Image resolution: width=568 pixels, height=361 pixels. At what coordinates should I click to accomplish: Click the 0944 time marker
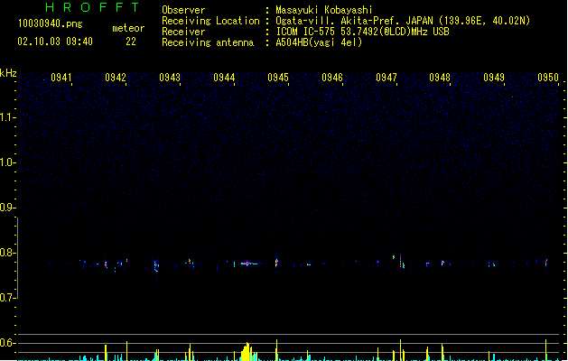point(224,78)
